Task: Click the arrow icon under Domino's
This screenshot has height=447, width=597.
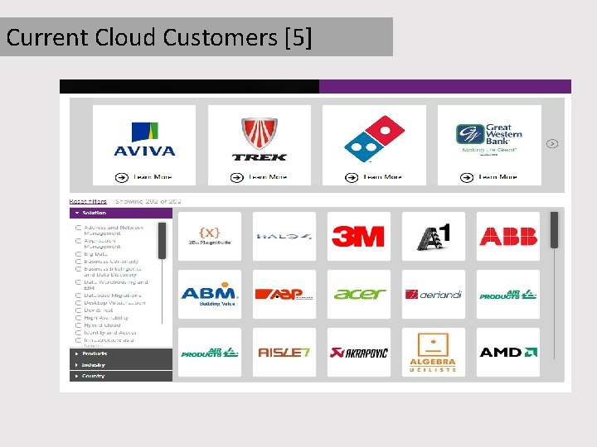Action: (x=352, y=177)
